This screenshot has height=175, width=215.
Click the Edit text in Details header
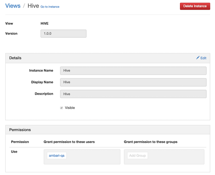click(204, 58)
